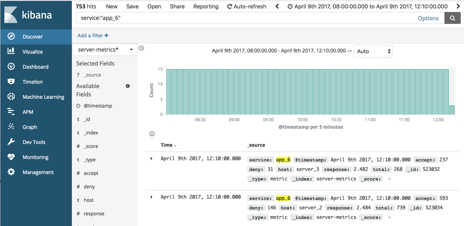Open query bar Options link

pos(428,18)
